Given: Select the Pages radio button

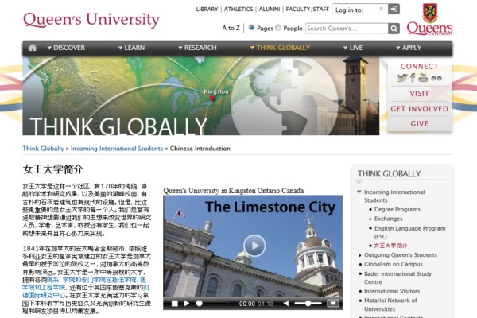Looking at the screenshot, I should (x=252, y=28).
